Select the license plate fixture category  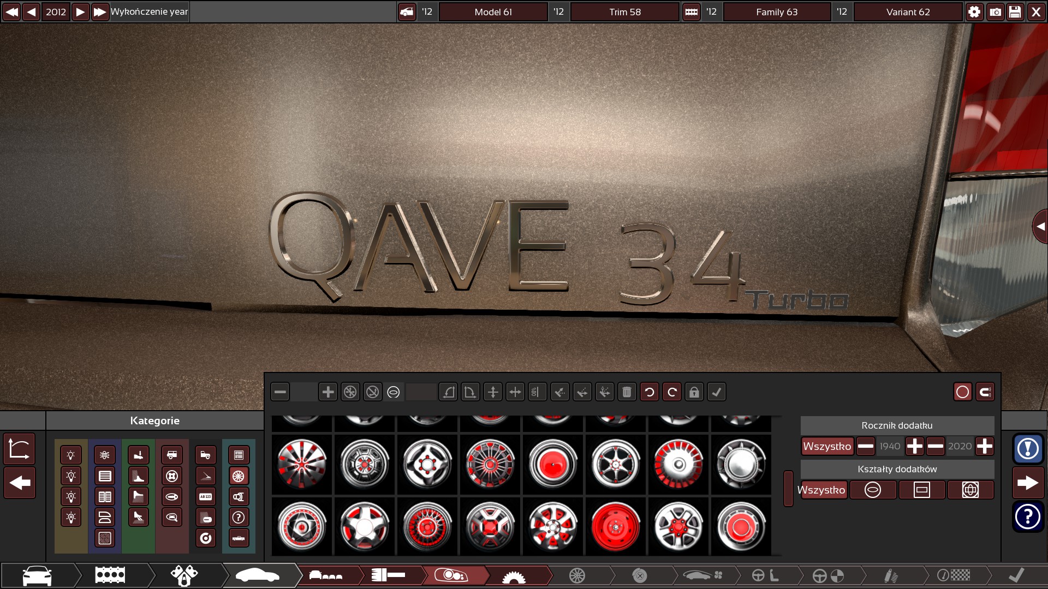click(x=205, y=497)
